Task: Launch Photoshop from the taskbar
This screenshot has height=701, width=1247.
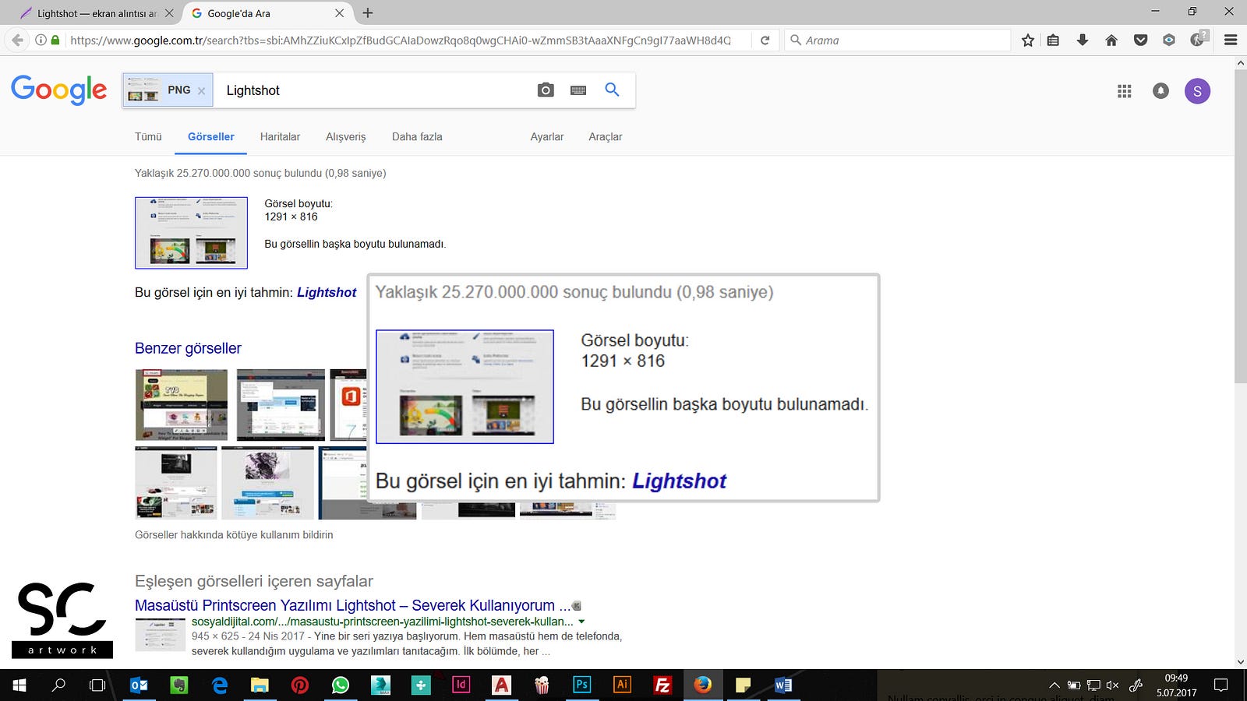Action: click(581, 685)
